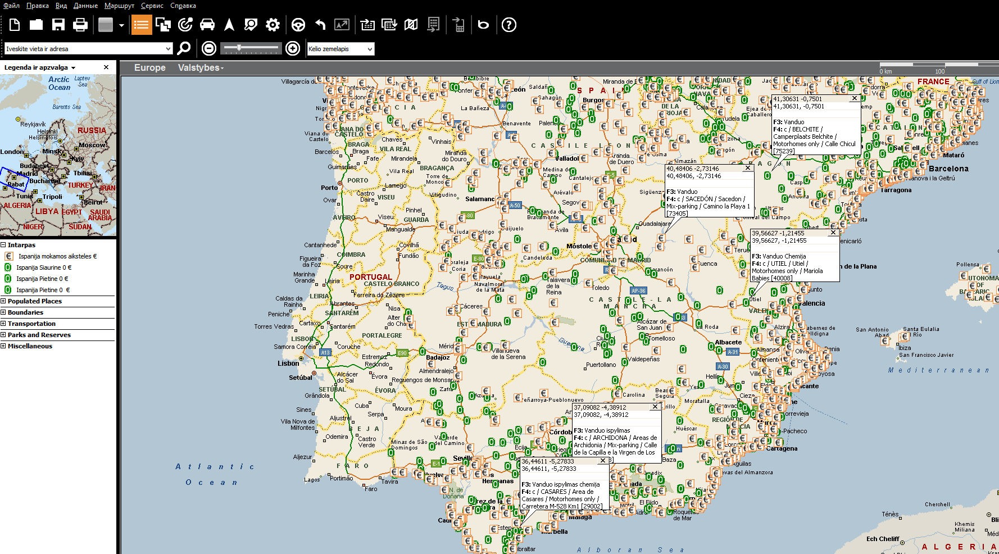Open the address search field dropdown arrow
Image resolution: width=999 pixels, height=554 pixels.
[x=168, y=49]
